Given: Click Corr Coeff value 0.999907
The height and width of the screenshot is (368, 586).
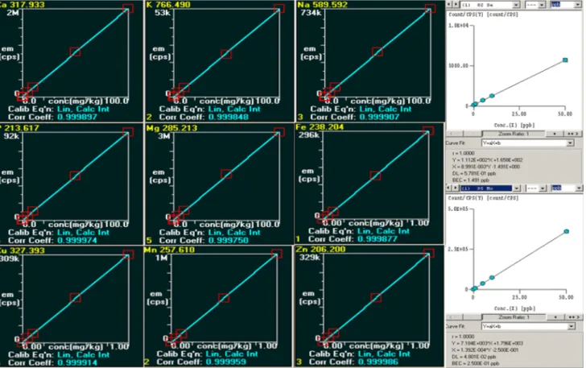Looking at the screenshot, I should (x=379, y=117).
